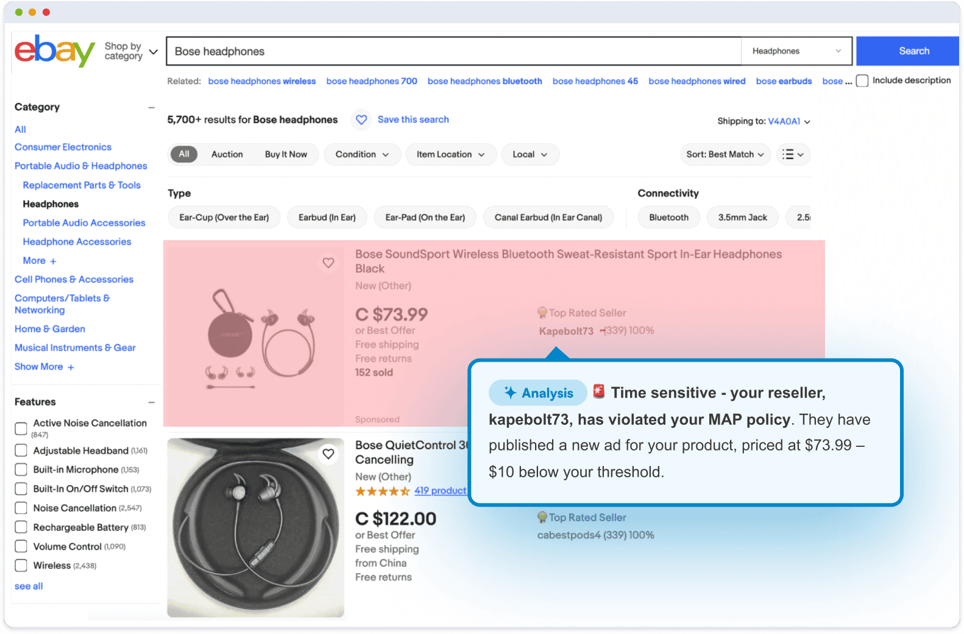Open related search bose earbuds
This screenshot has width=964, height=634.
pos(784,81)
